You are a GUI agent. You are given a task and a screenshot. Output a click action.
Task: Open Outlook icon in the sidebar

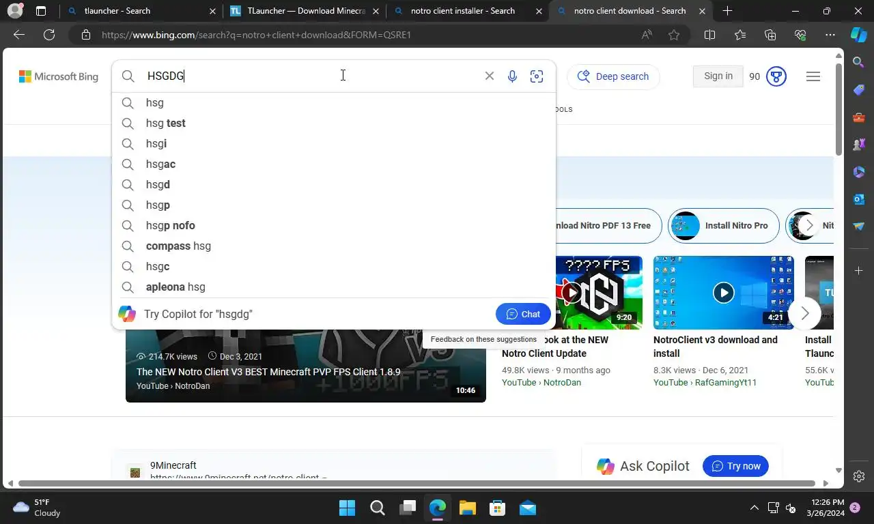click(x=859, y=199)
